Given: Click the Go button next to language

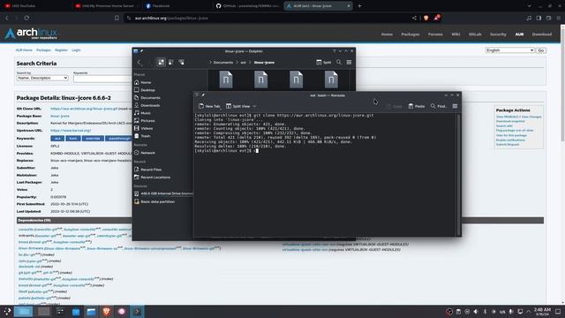Looking at the screenshot, I should point(541,50).
